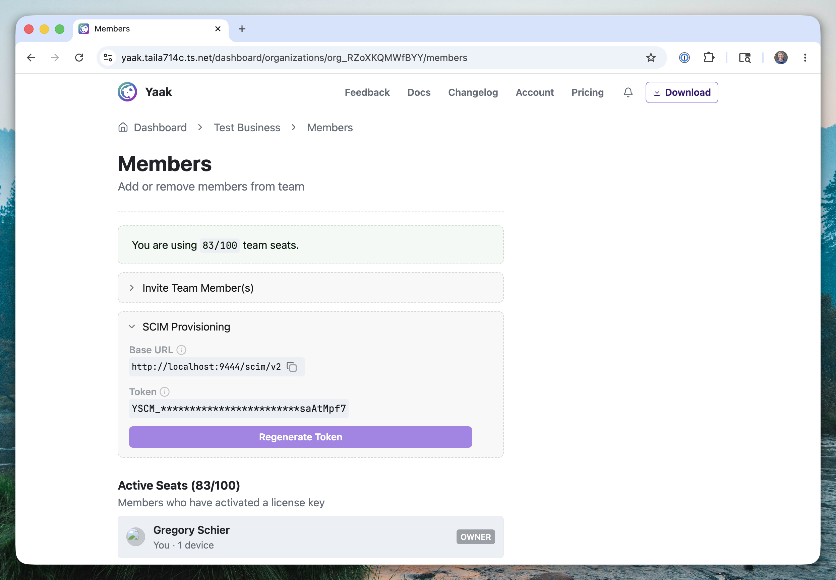Open the tab search side panel icon
Image resolution: width=836 pixels, height=580 pixels.
pos(745,57)
